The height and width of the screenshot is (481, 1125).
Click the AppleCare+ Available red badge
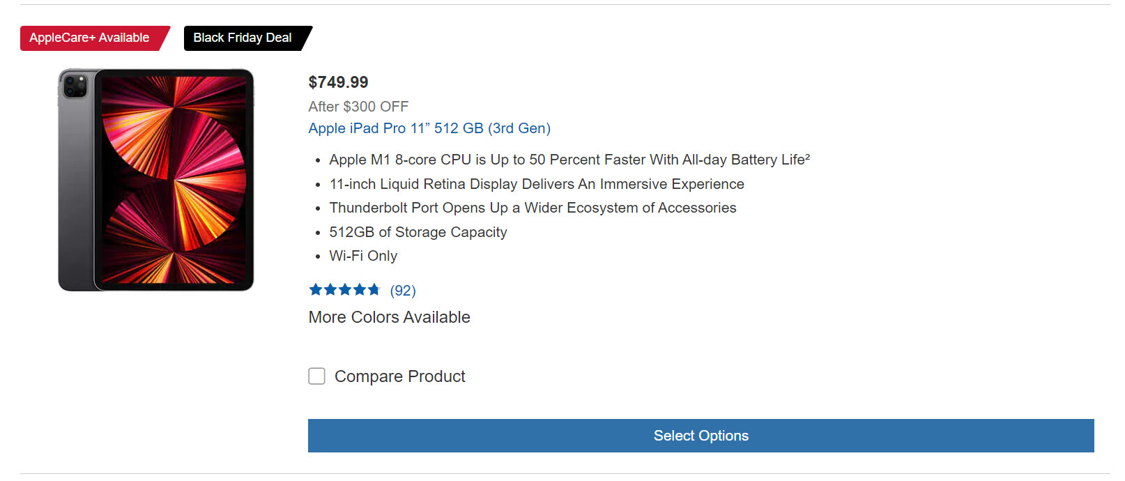tap(90, 38)
